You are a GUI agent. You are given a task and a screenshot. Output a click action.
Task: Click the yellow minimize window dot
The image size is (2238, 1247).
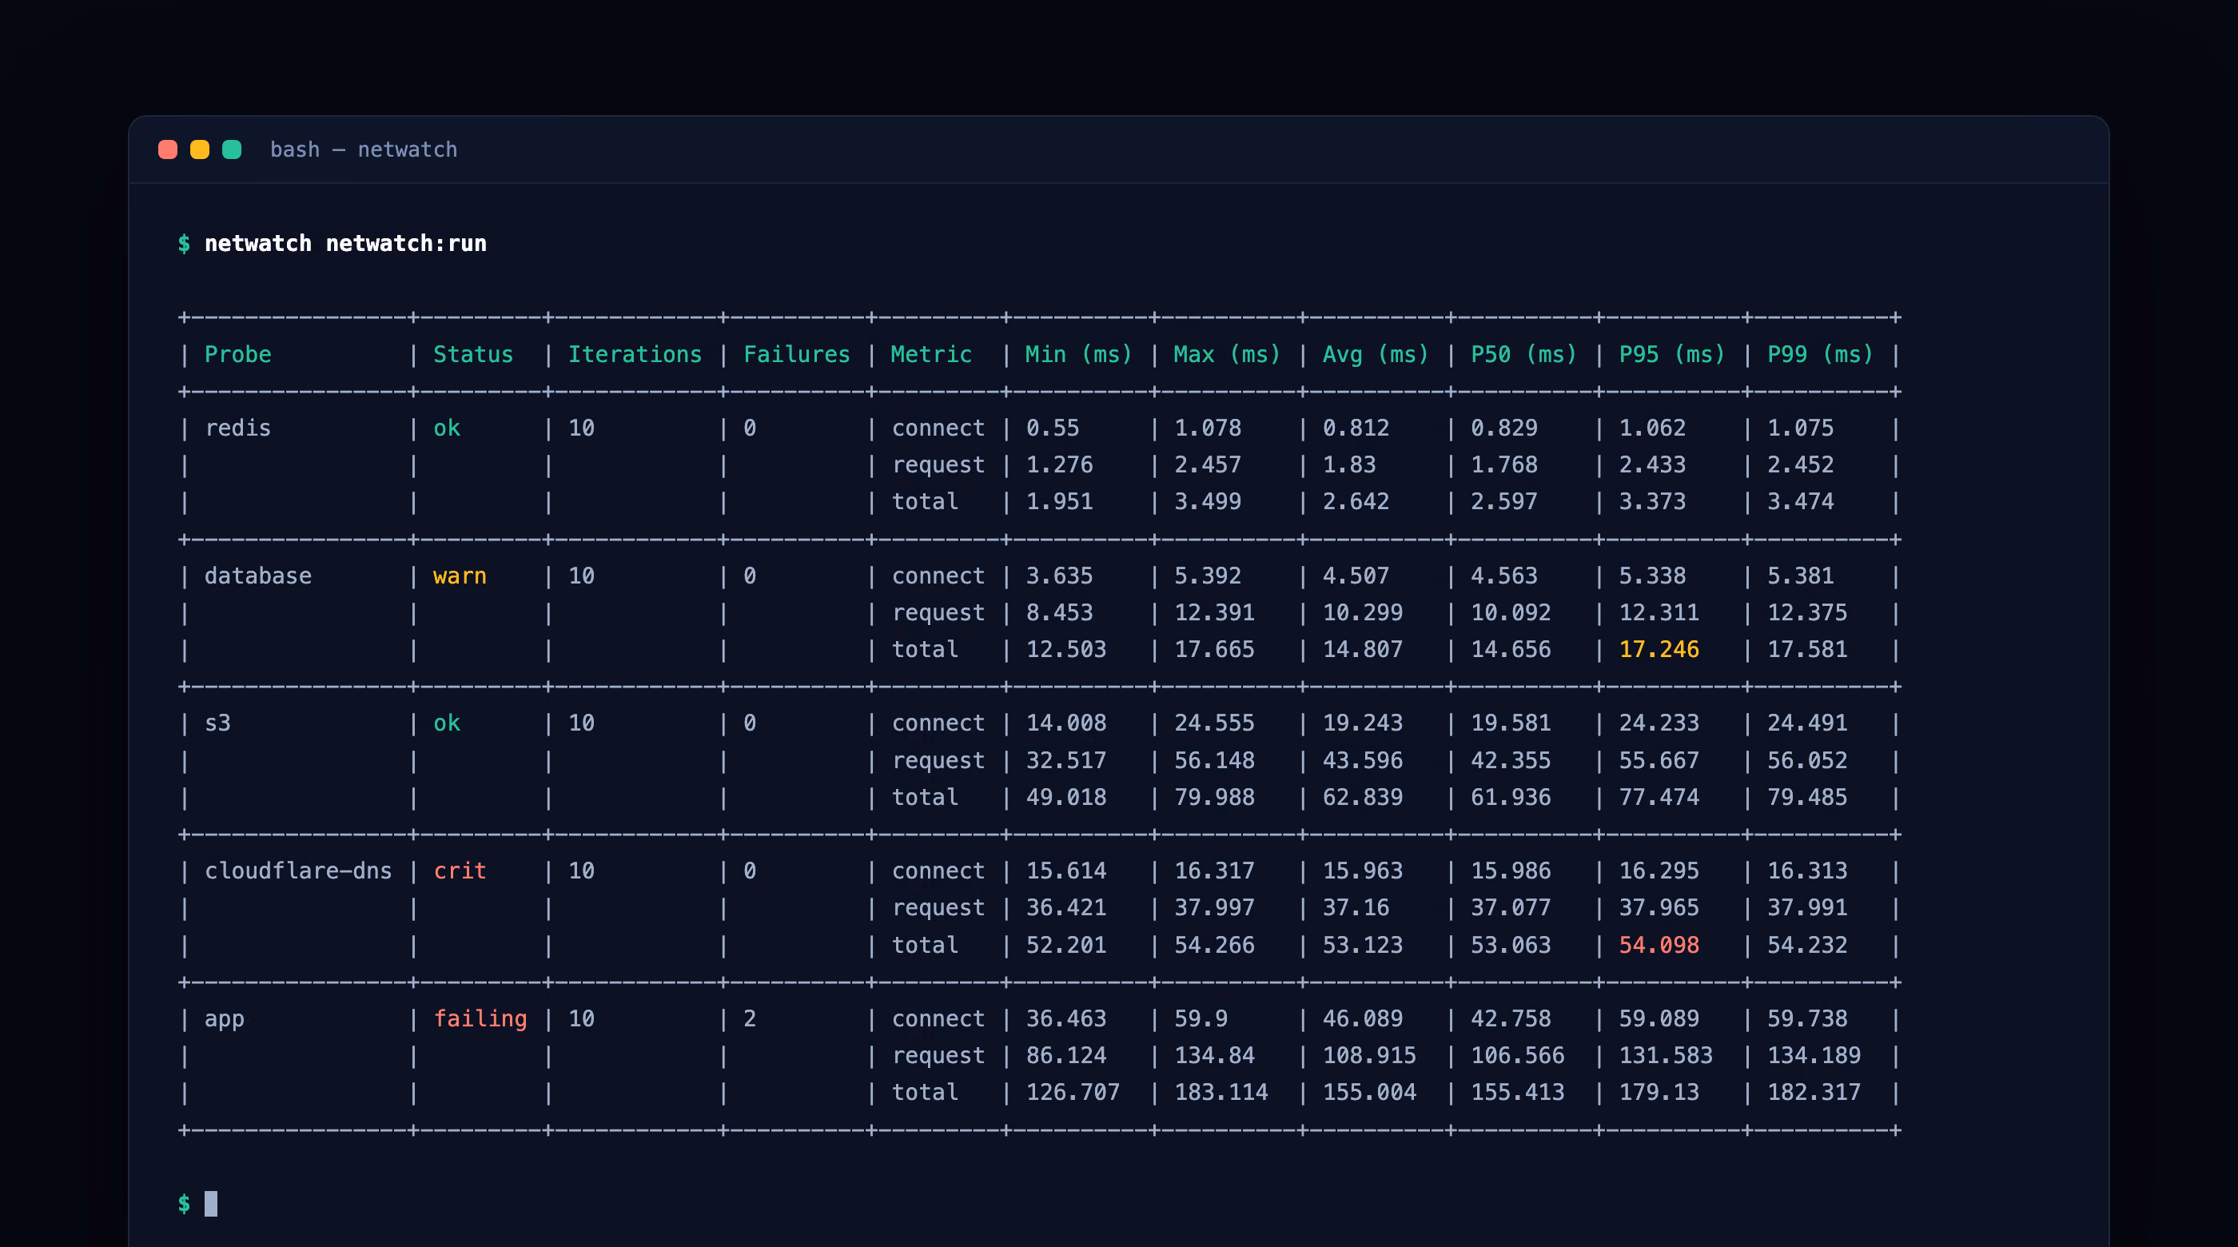pyautogui.click(x=200, y=149)
